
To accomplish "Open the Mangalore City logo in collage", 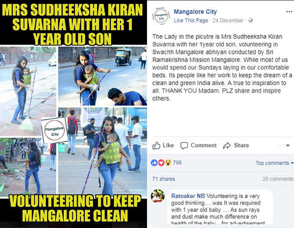I will (54, 130).
